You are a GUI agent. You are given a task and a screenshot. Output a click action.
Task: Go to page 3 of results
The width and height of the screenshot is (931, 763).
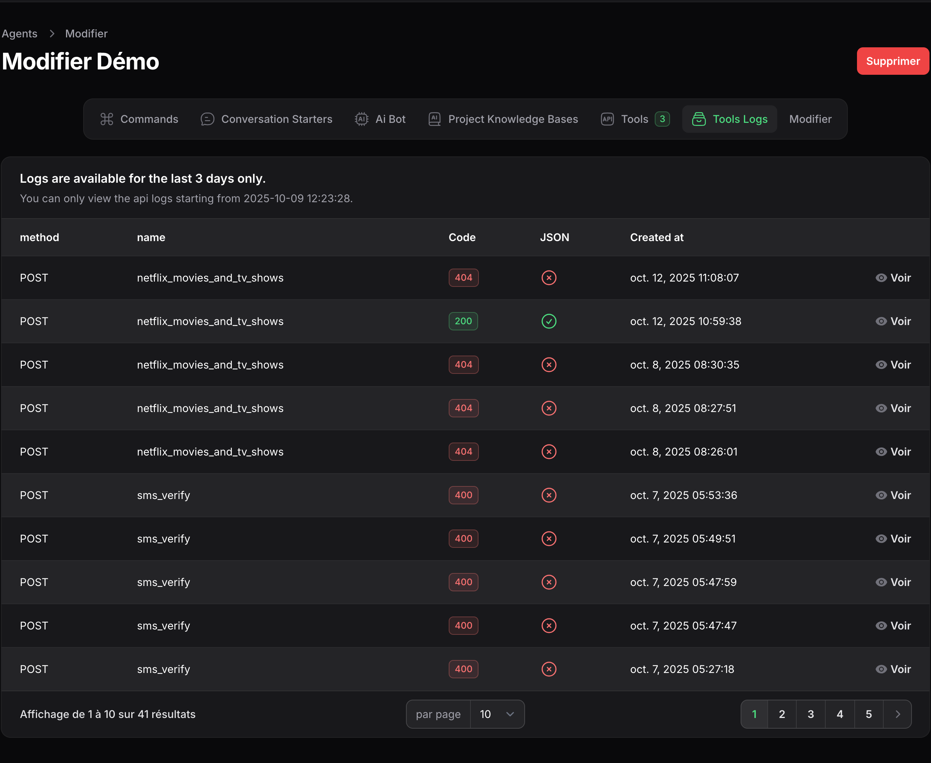click(810, 714)
